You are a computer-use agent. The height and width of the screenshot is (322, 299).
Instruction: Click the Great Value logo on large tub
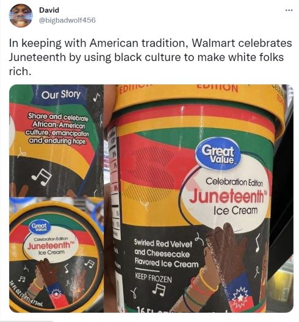coord(217,154)
